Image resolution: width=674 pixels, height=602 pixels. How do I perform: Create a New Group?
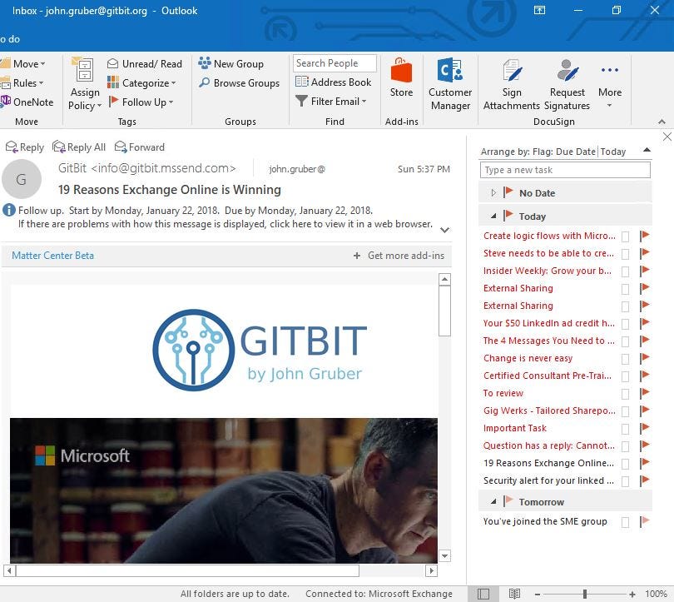[230, 63]
